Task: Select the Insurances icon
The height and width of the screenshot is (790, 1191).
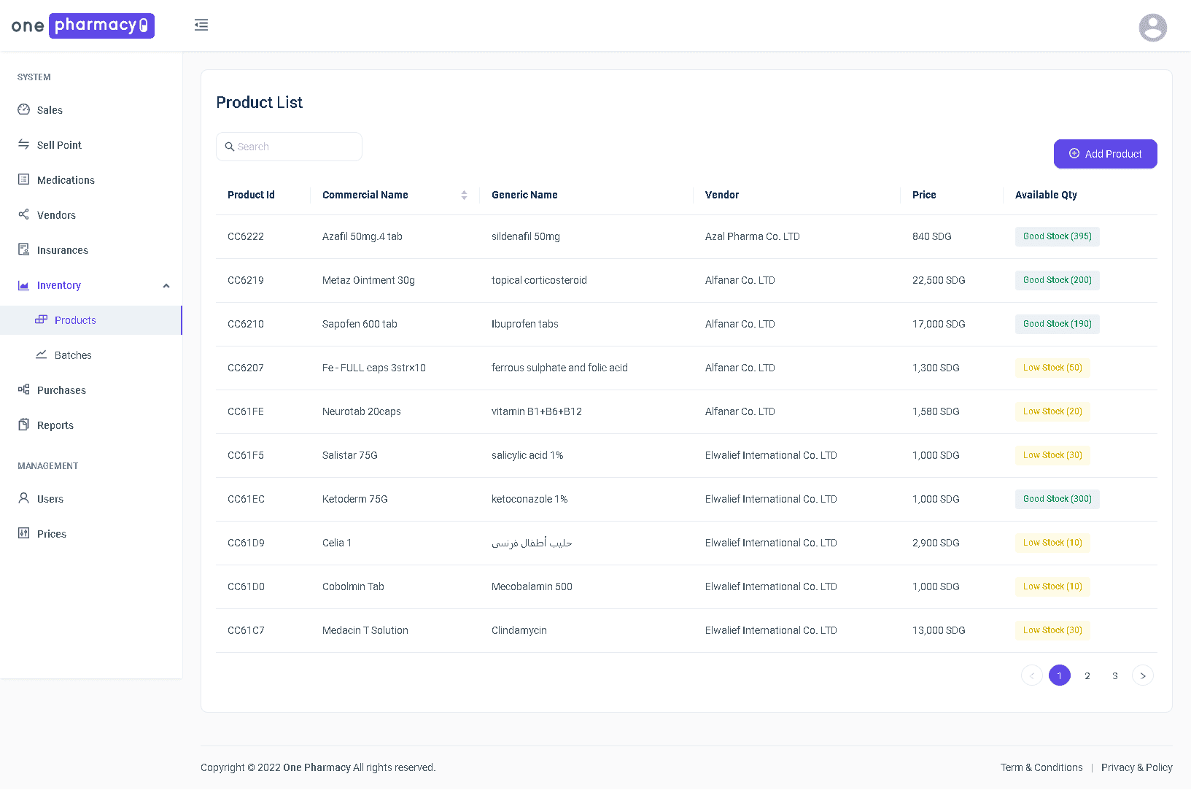Action: click(24, 249)
